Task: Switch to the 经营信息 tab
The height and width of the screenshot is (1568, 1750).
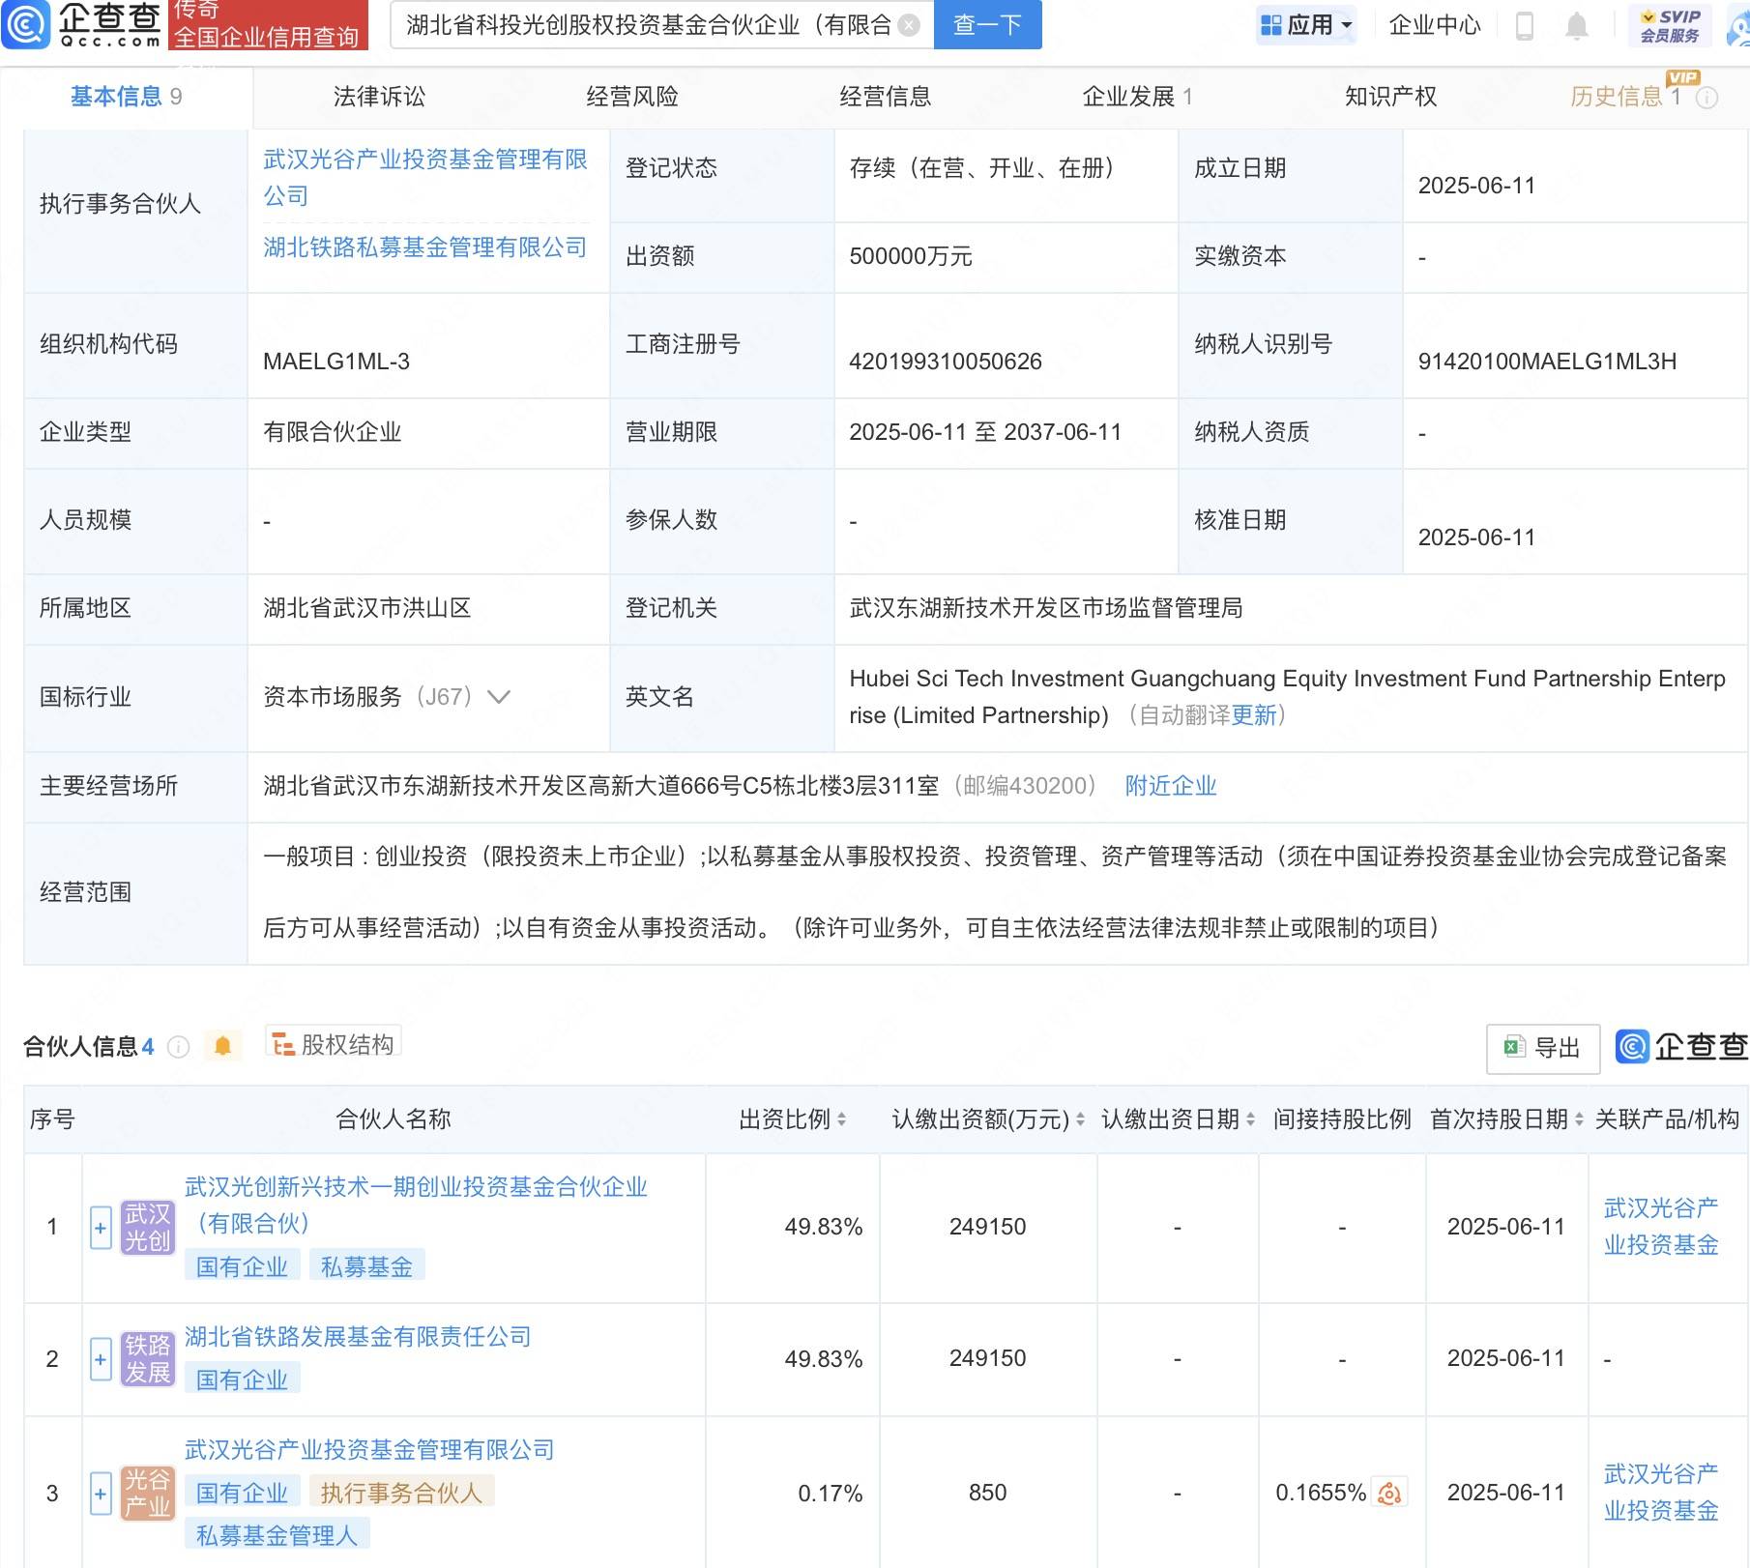Action: click(x=885, y=97)
